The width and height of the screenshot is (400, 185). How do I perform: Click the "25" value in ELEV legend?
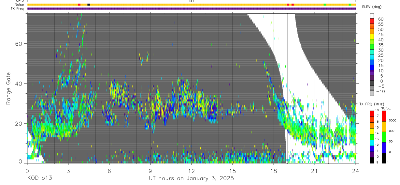[381, 55]
